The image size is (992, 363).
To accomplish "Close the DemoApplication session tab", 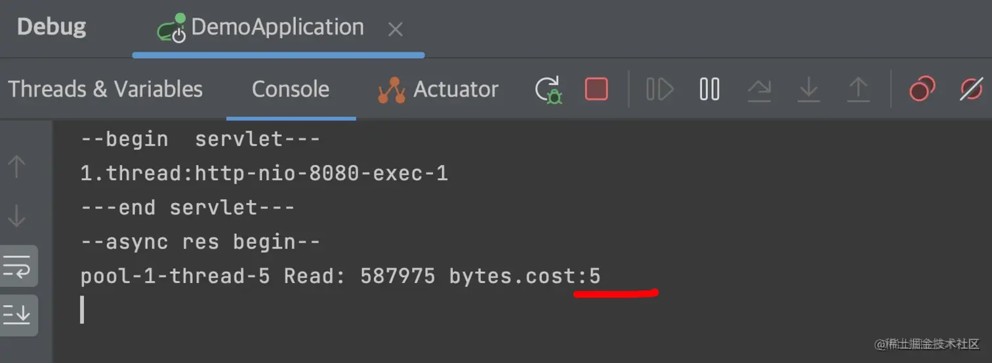I will click(x=395, y=29).
